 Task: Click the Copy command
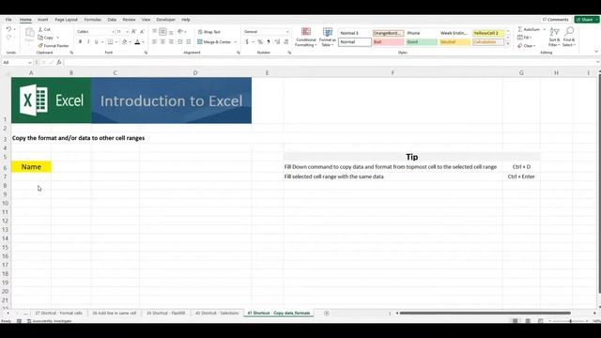click(x=46, y=38)
